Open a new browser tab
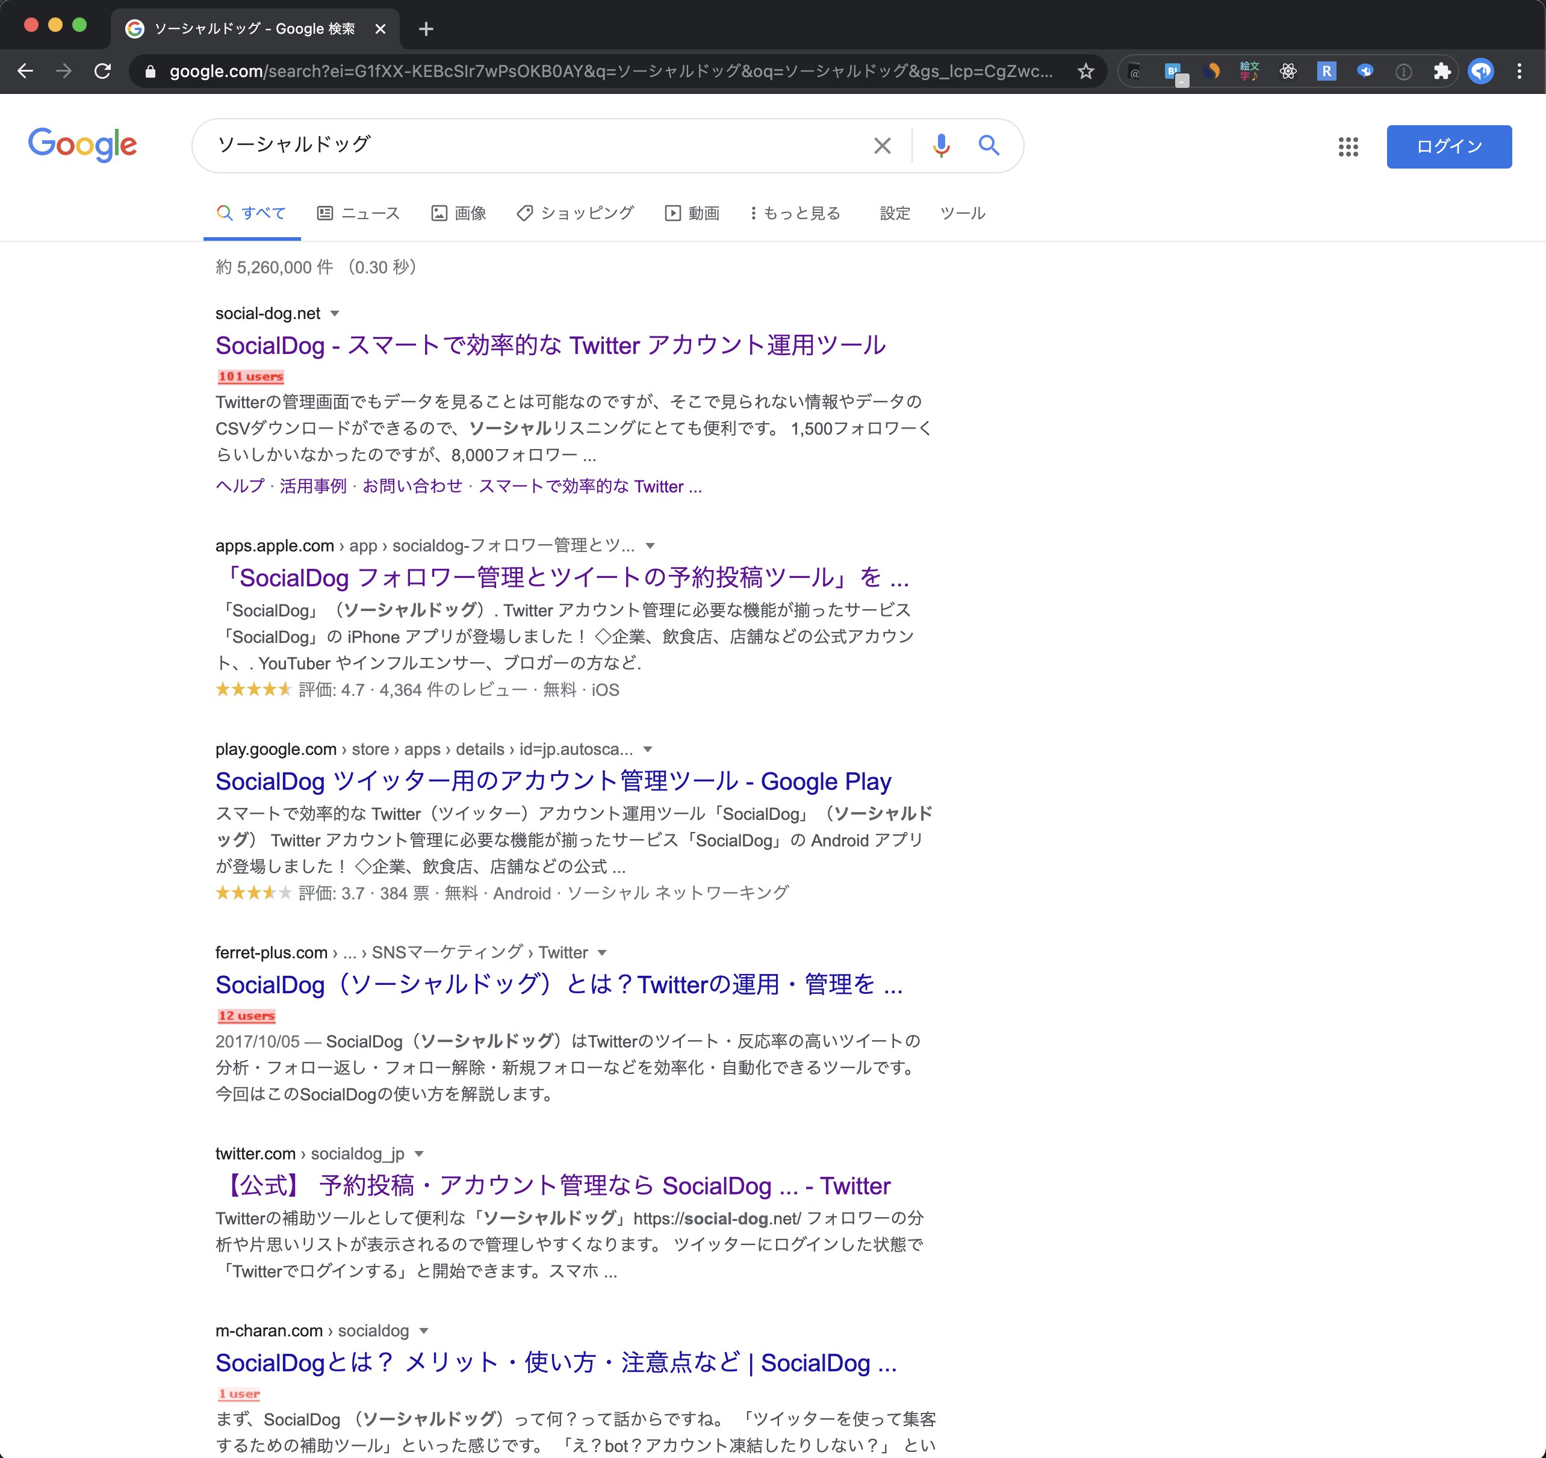 coord(426,29)
